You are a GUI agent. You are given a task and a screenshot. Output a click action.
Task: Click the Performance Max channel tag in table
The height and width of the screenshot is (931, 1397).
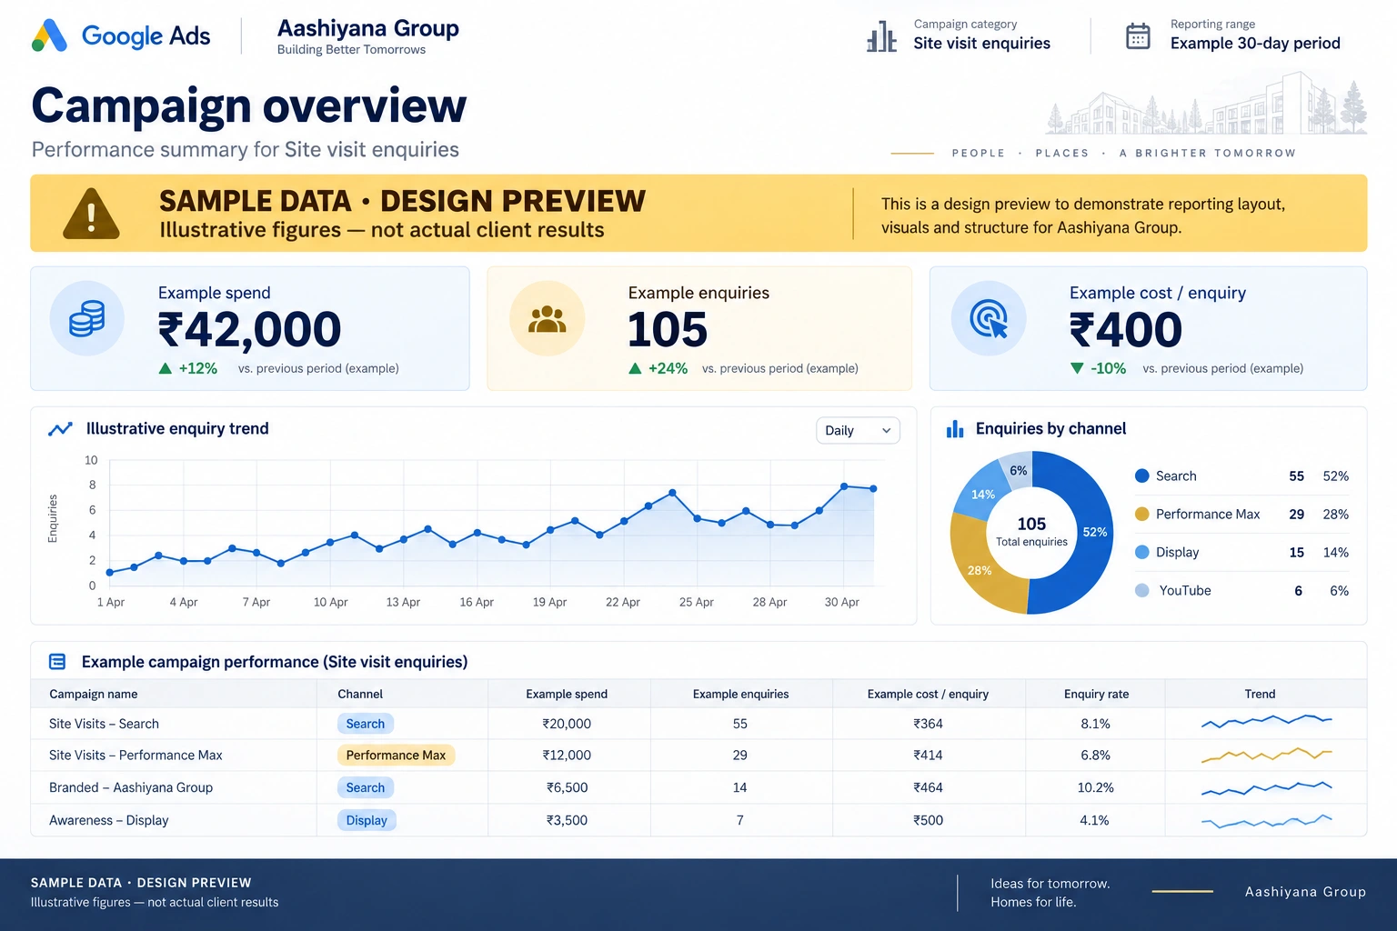396,755
